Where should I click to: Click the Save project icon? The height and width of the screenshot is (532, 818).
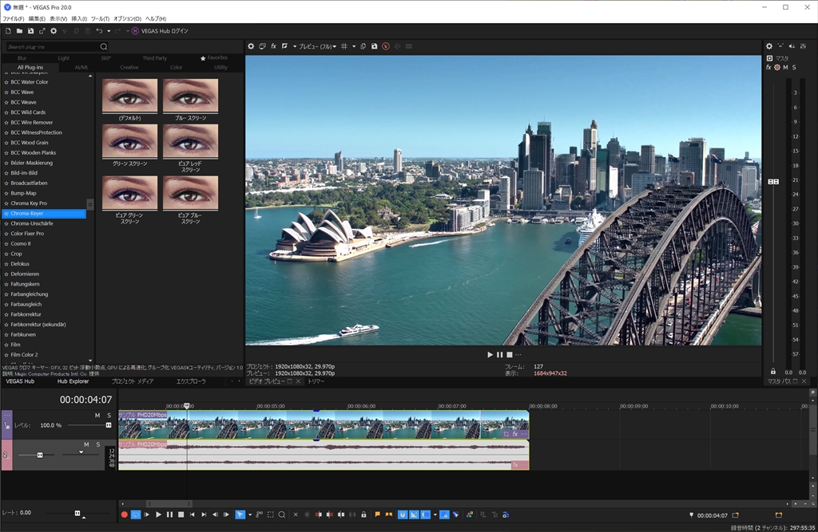click(30, 30)
